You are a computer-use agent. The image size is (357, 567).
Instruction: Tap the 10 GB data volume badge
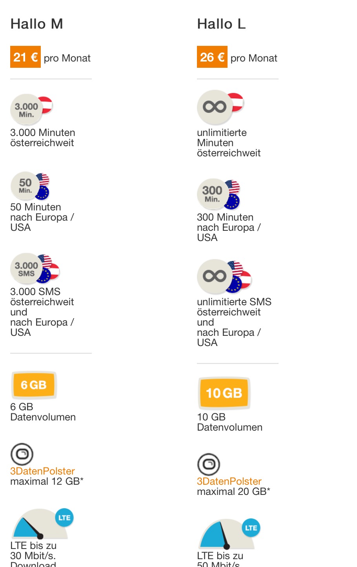[x=224, y=393]
